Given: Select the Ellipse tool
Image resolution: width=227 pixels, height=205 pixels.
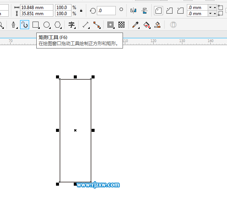Looking at the screenshot, I should (47, 25).
